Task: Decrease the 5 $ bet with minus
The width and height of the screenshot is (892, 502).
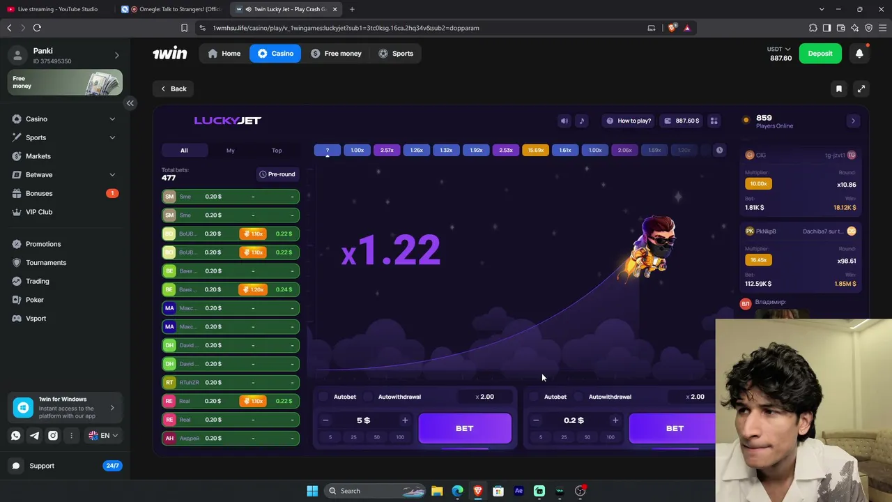Action: click(x=325, y=420)
